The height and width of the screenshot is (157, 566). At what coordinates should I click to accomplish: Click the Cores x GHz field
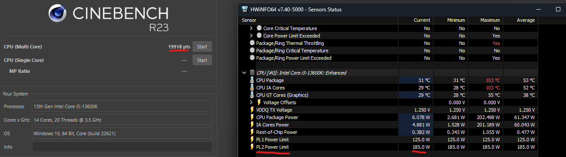tap(122, 120)
